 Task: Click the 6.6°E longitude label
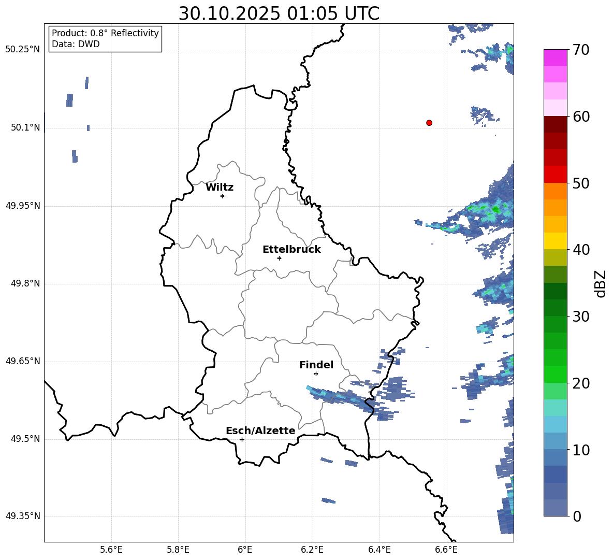coord(446,550)
